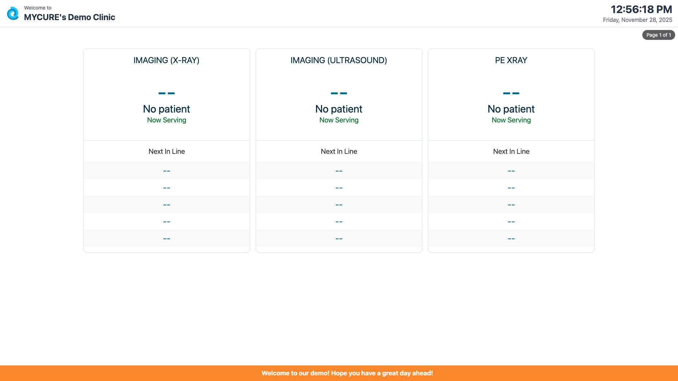The width and height of the screenshot is (678, 381).
Task: Click the clock time display
Action: [641, 10]
